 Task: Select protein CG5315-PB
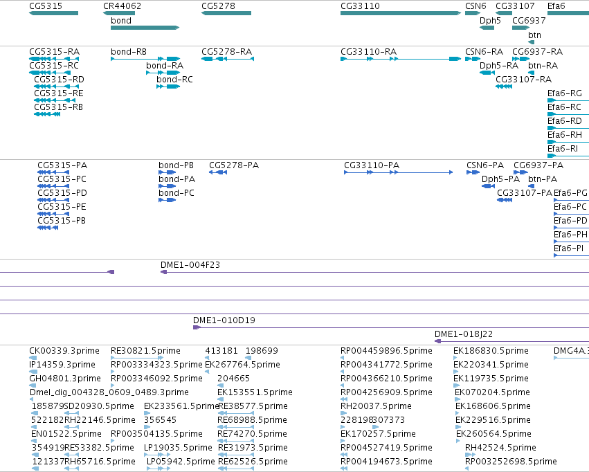[48, 228]
